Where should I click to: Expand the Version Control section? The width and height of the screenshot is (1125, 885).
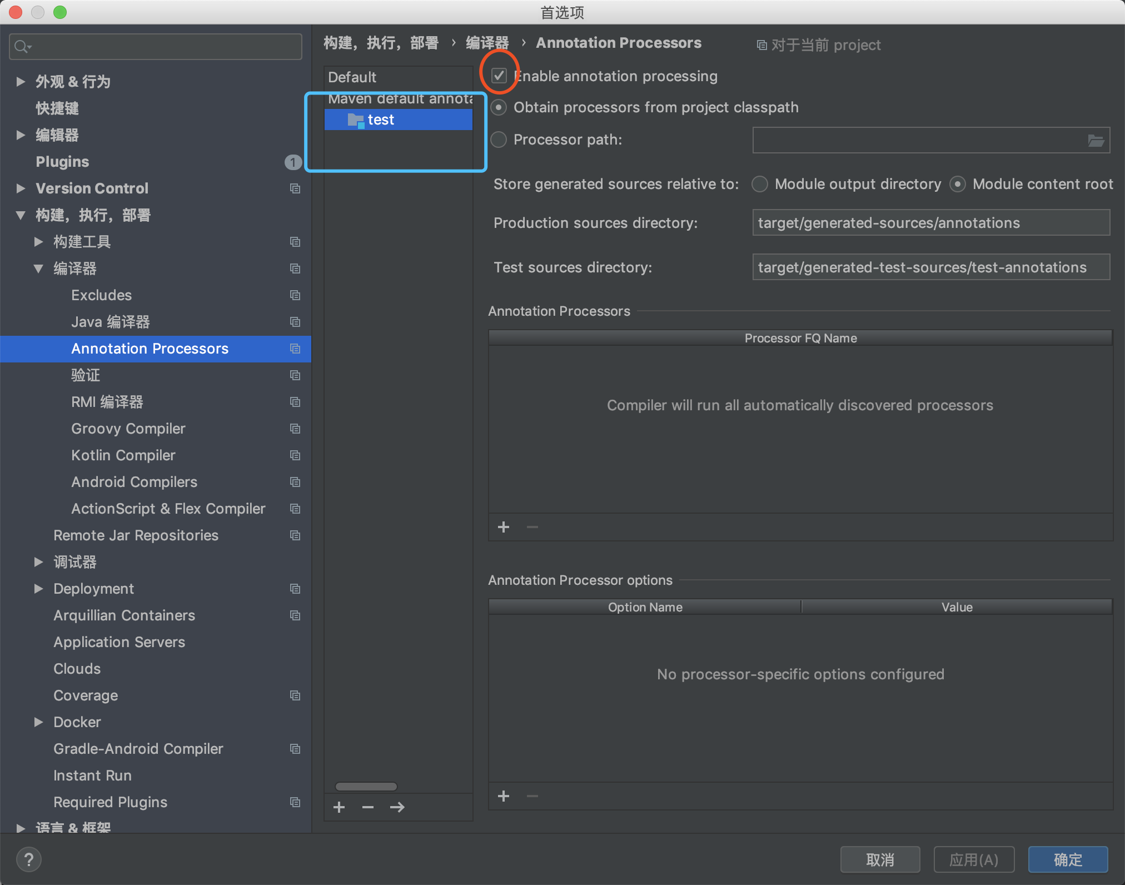21,188
